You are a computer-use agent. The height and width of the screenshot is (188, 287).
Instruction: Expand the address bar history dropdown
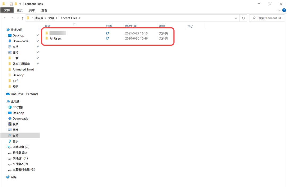(x=236, y=18)
